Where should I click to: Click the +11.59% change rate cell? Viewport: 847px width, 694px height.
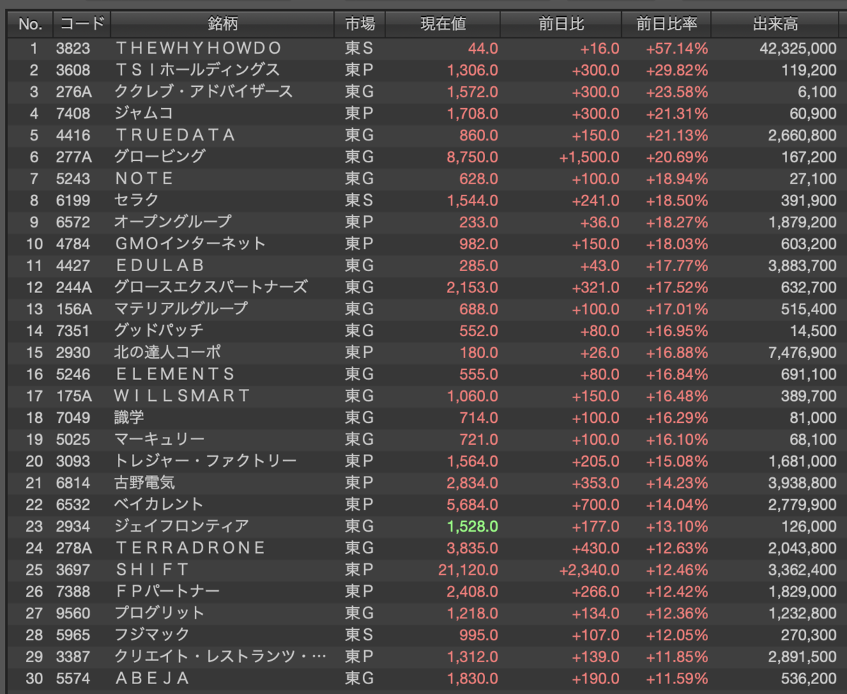(676, 678)
